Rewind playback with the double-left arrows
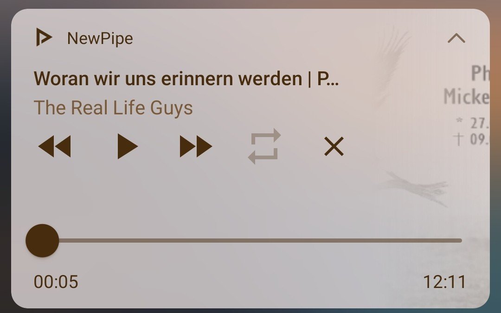The image size is (501, 313). coord(54,146)
